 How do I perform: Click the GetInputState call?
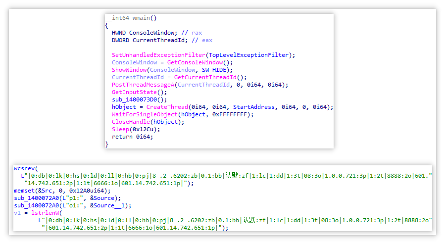click(134, 92)
